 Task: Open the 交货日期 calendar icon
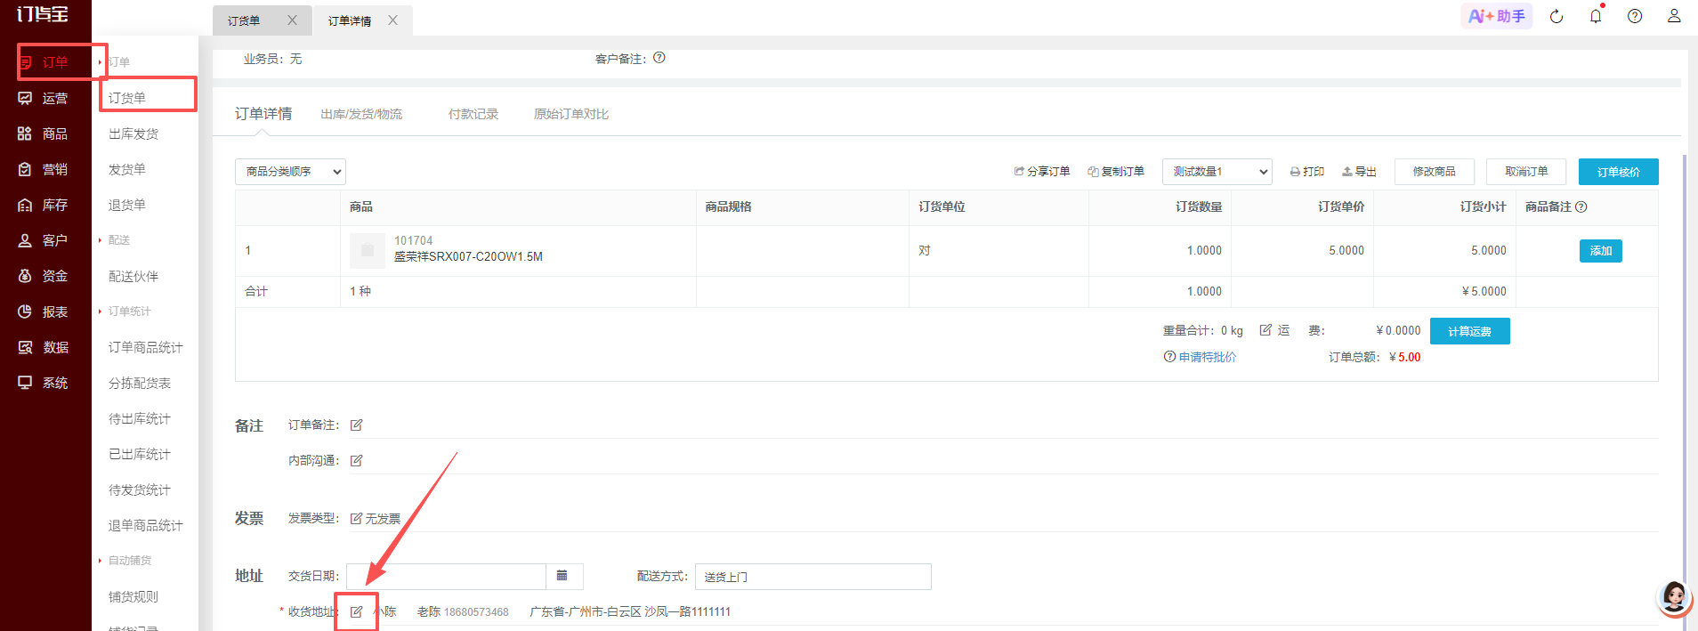[562, 576]
